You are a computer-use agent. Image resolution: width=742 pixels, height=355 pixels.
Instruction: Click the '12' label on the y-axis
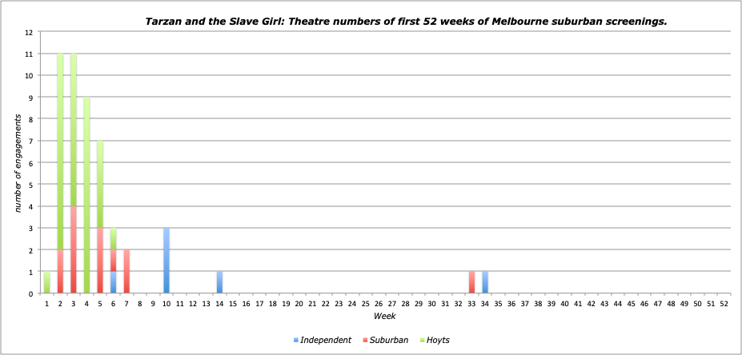[29, 33]
